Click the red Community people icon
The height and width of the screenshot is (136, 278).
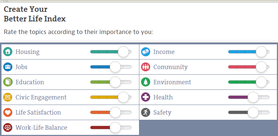(146, 67)
